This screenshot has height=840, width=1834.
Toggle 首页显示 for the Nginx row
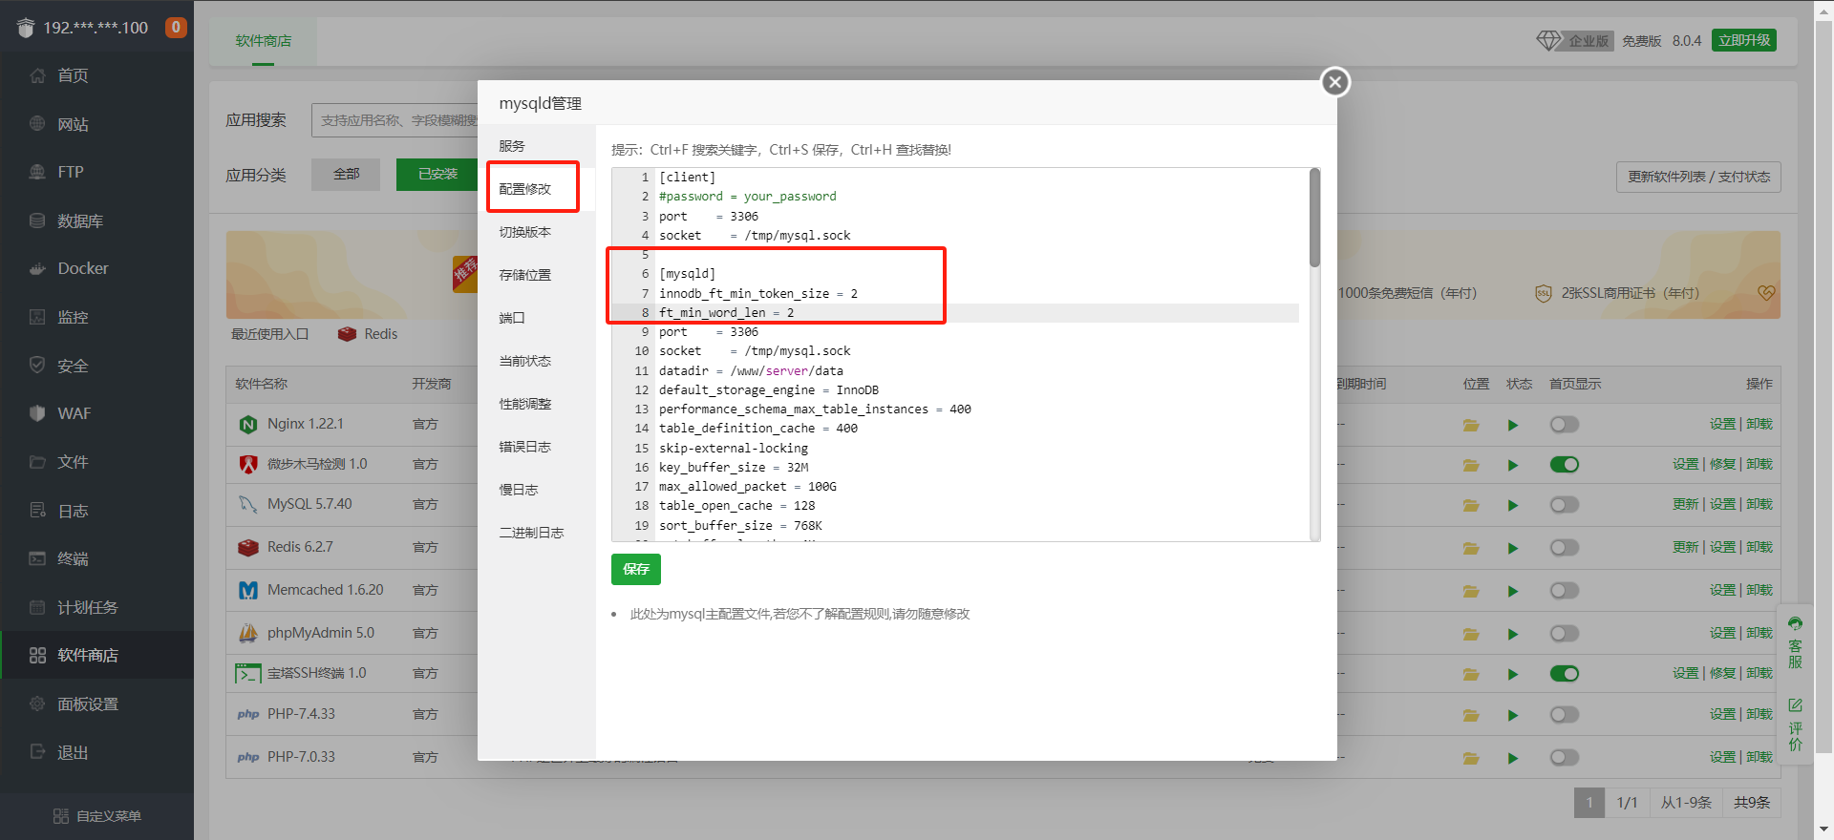[x=1564, y=424]
